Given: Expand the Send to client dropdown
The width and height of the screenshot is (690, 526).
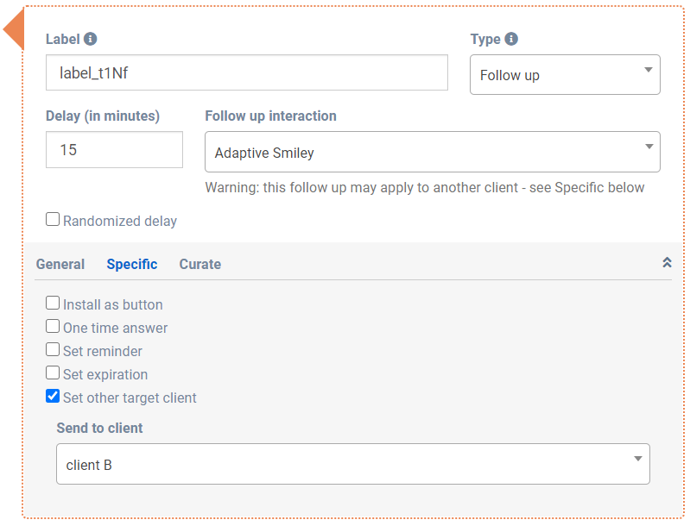Looking at the screenshot, I should (352, 465).
